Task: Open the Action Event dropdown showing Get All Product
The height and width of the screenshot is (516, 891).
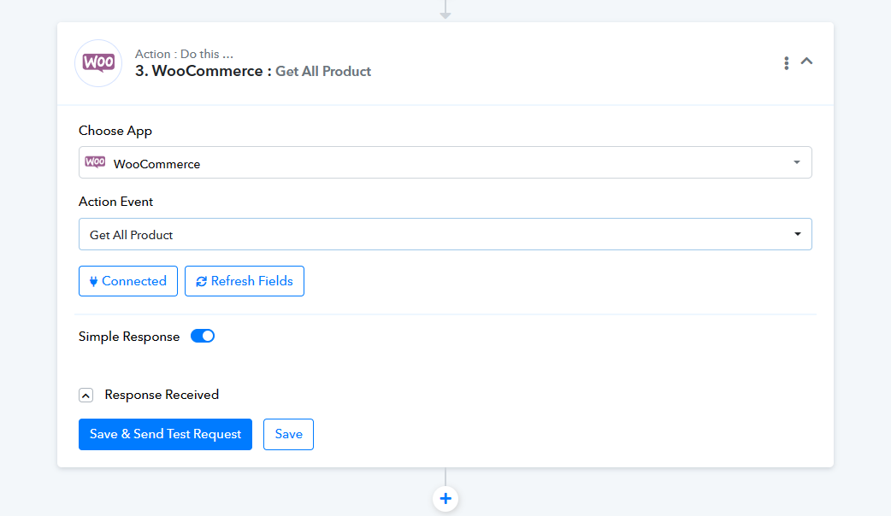Action: (x=445, y=234)
